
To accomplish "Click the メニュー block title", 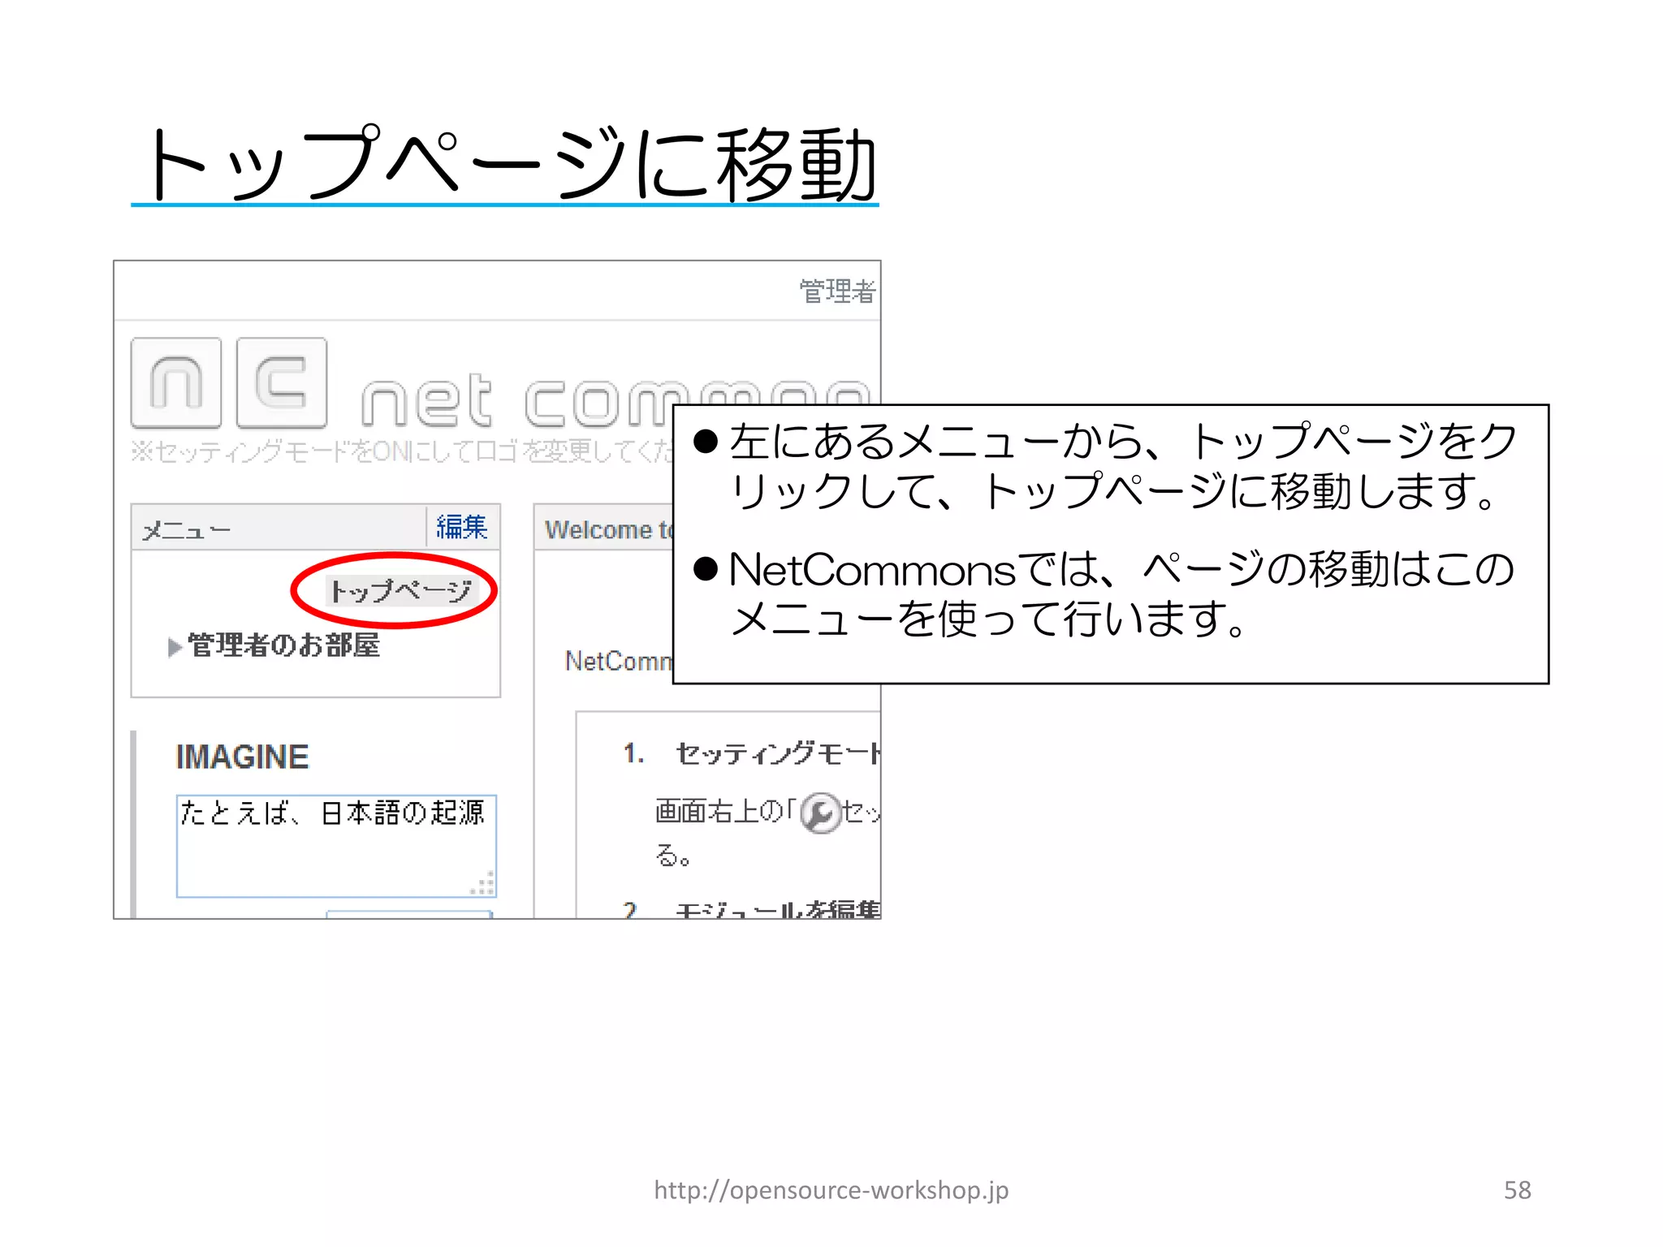I will click(187, 530).
